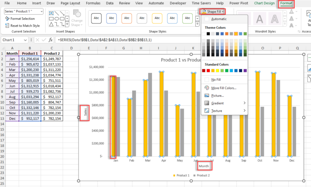Open WordArt Styles dialog launcher
Image resolution: width=311 pixels, height=187 pixels.
[x=299, y=32]
